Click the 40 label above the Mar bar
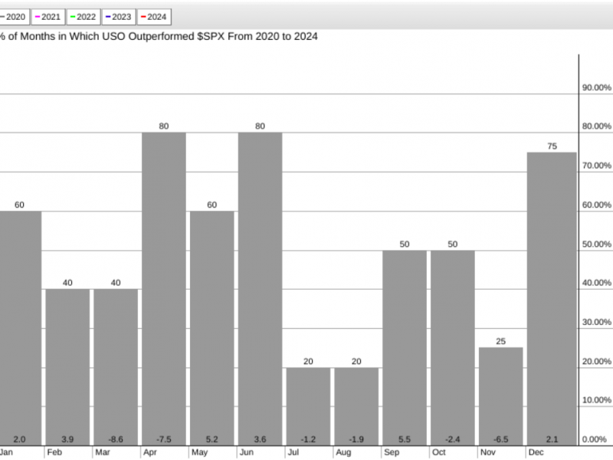 click(116, 283)
